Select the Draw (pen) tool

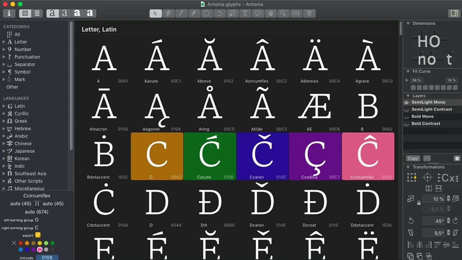[x=168, y=14]
